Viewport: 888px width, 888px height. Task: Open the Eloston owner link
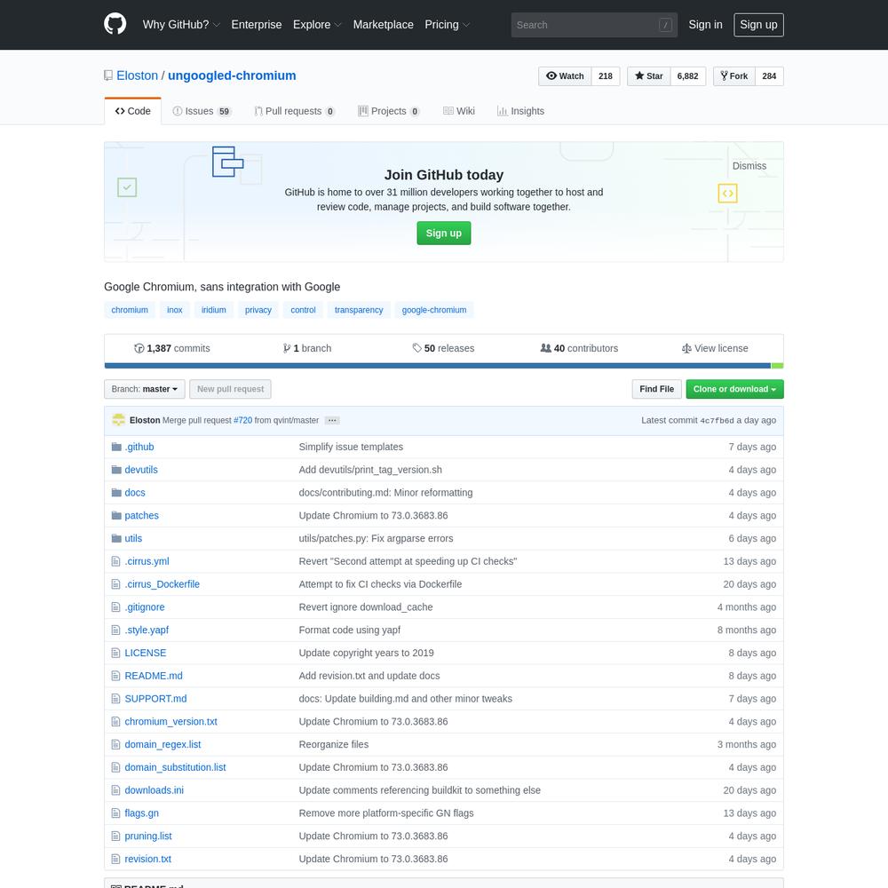tap(137, 75)
